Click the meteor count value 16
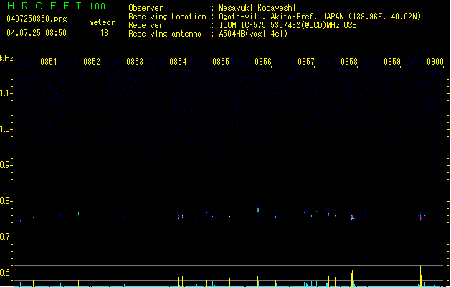 click(x=104, y=33)
